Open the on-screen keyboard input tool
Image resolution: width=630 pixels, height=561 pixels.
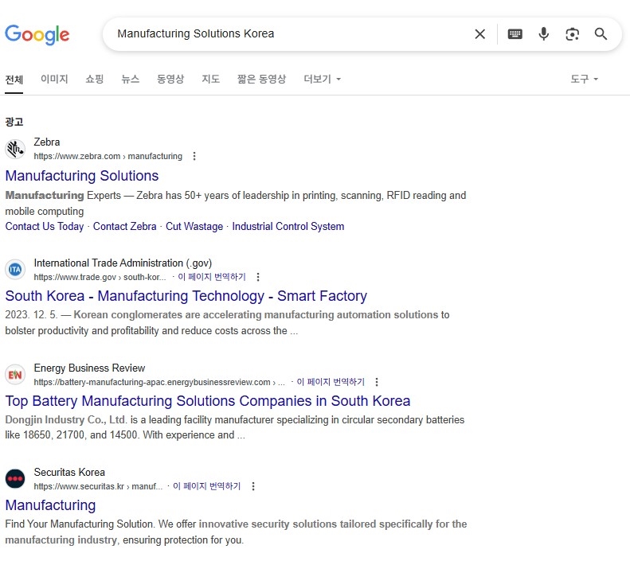tap(515, 34)
